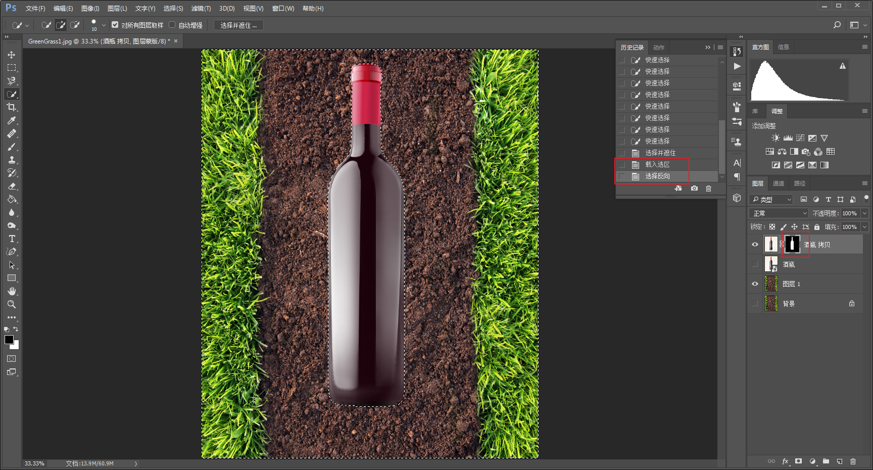Create new snapshot in History panel

coord(694,188)
